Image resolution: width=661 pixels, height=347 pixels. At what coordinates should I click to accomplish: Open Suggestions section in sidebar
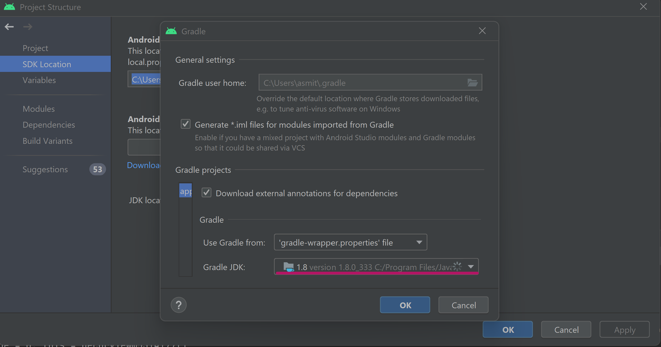(x=45, y=169)
